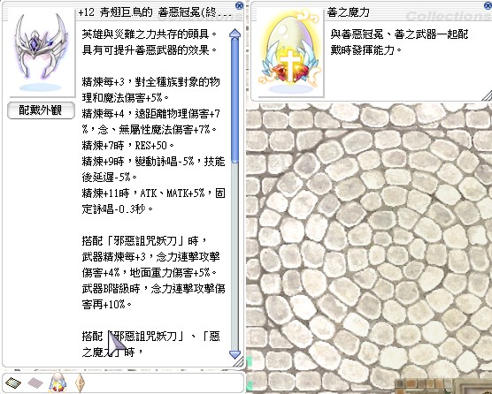Click the text 武器精煉每+3，念力連擊攻擊
The height and width of the screenshot is (394, 492).
[151, 257]
